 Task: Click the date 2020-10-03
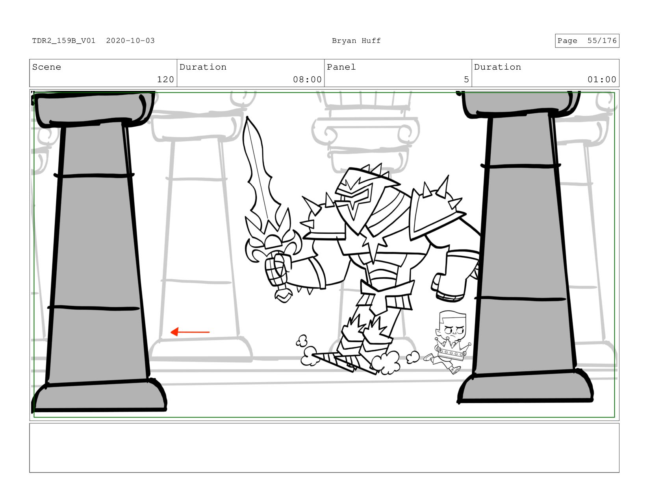(x=130, y=41)
